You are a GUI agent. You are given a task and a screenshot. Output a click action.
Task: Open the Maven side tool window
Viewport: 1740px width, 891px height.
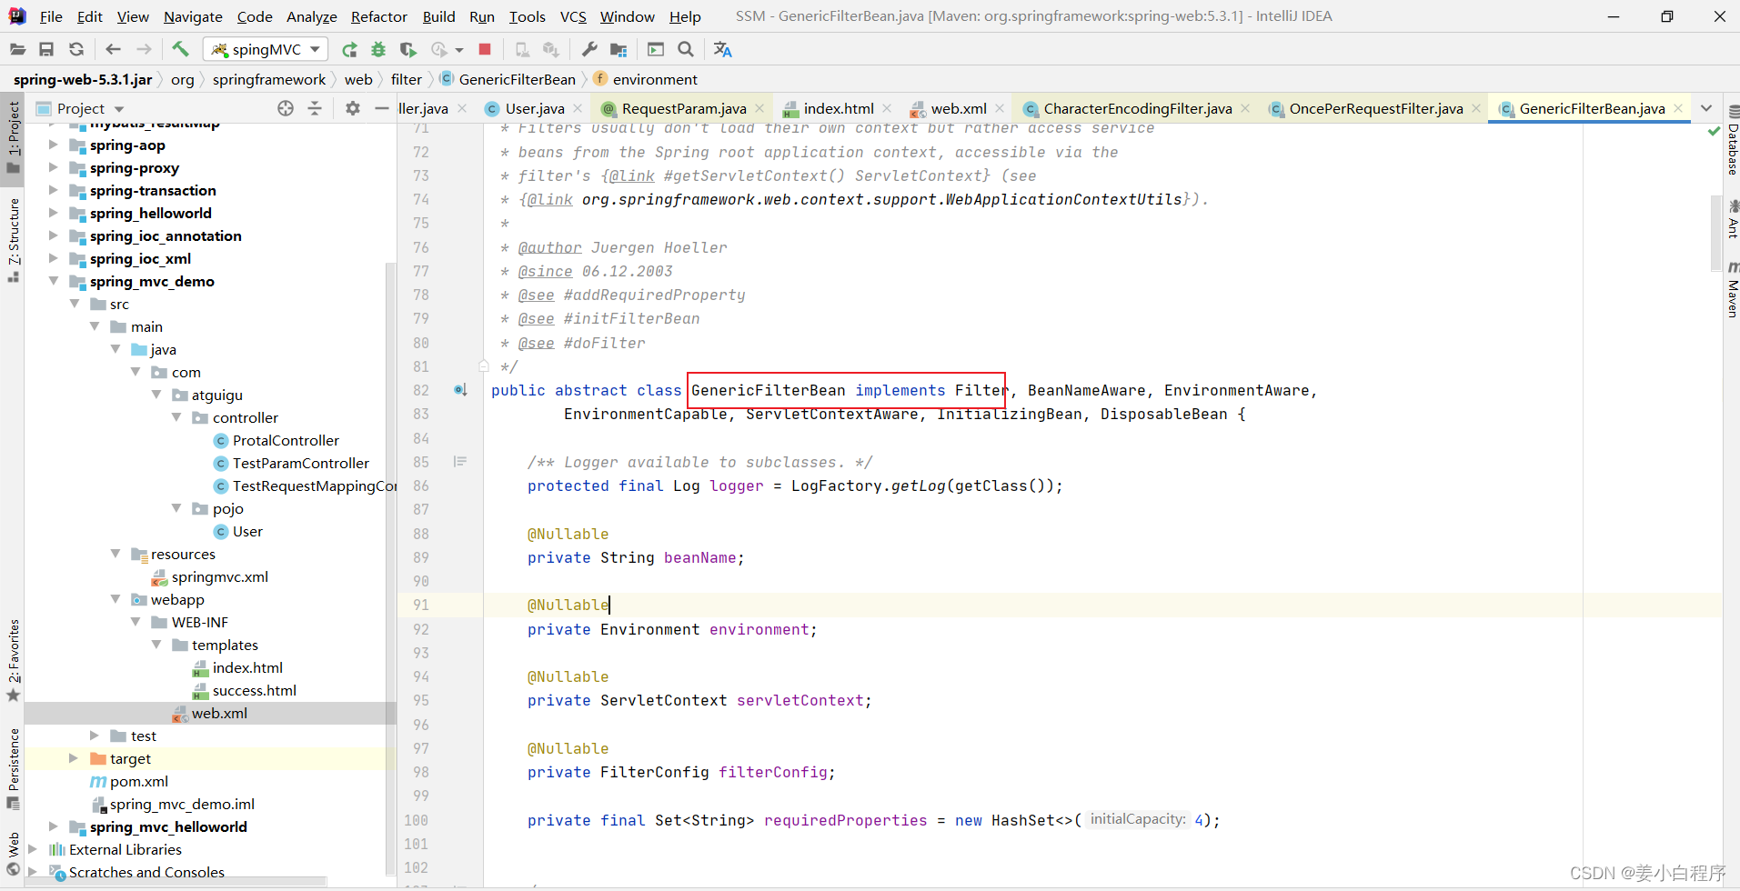(x=1732, y=290)
